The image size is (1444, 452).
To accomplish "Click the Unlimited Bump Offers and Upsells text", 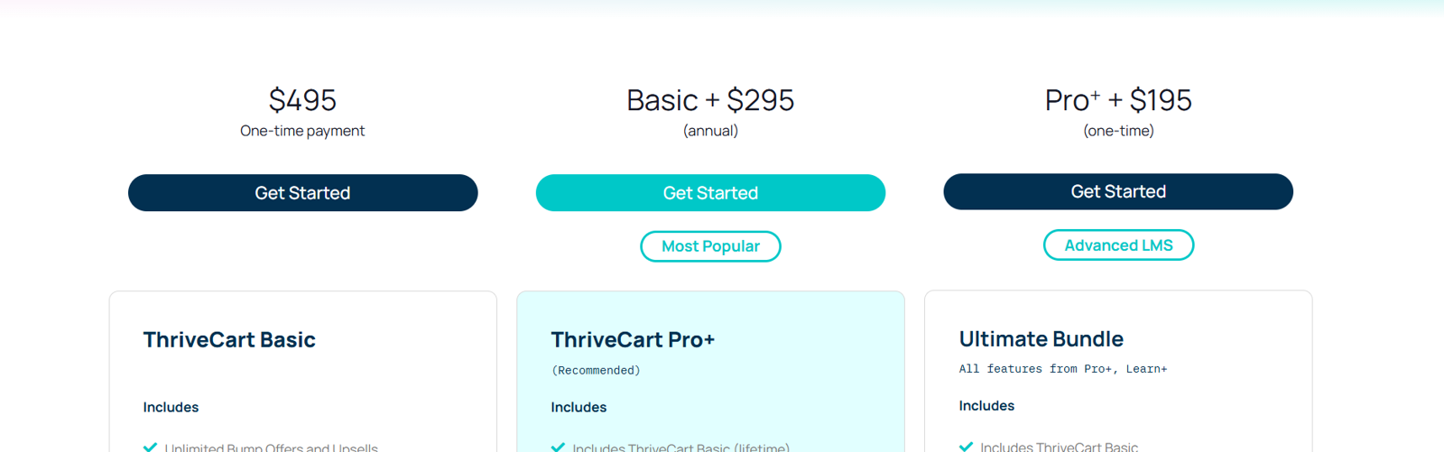I will click(x=271, y=447).
